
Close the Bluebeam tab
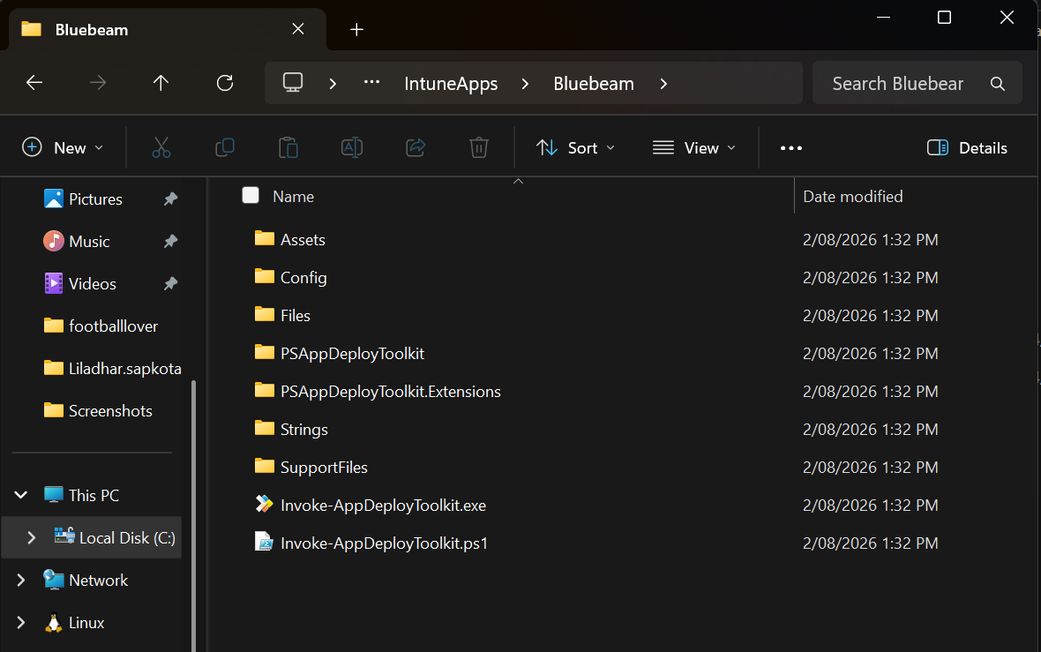[298, 29]
